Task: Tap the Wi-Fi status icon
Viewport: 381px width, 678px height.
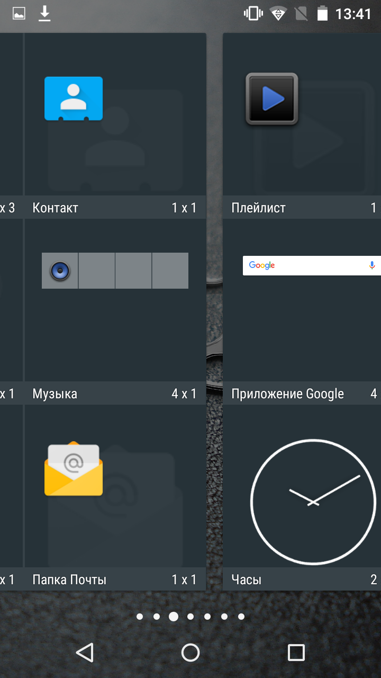Action: click(x=278, y=14)
